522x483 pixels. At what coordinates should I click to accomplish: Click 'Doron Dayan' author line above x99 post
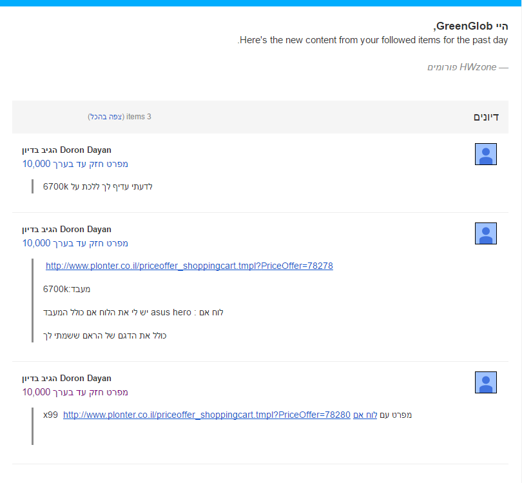tap(66, 379)
